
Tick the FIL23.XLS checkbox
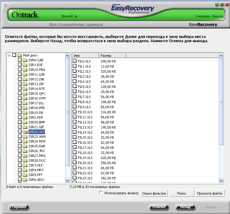coord(75,178)
